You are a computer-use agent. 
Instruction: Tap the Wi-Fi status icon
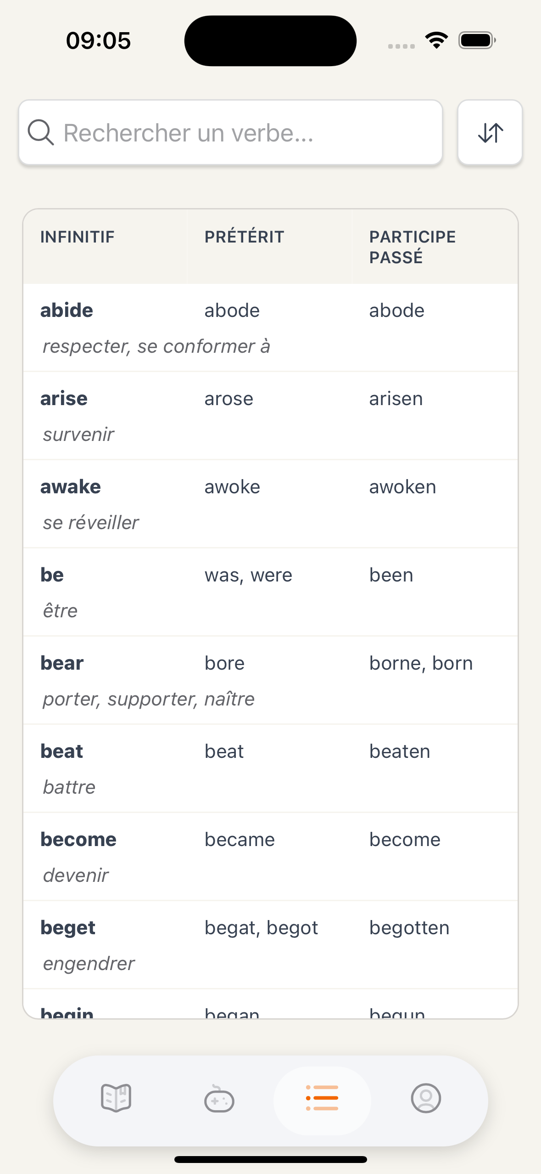[x=436, y=40]
